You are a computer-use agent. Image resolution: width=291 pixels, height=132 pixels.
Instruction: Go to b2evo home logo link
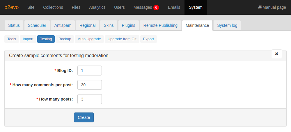[x=12, y=7]
